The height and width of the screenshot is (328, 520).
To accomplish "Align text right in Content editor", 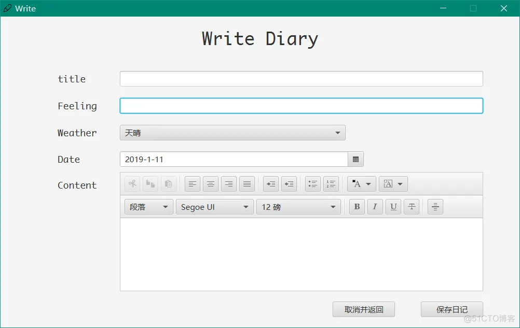I will coord(229,184).
